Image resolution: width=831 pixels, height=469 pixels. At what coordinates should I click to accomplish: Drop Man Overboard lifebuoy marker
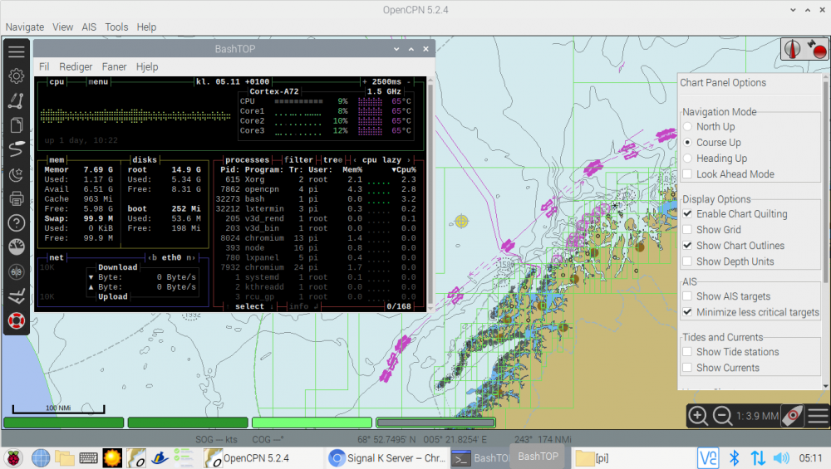pos(17,320)
